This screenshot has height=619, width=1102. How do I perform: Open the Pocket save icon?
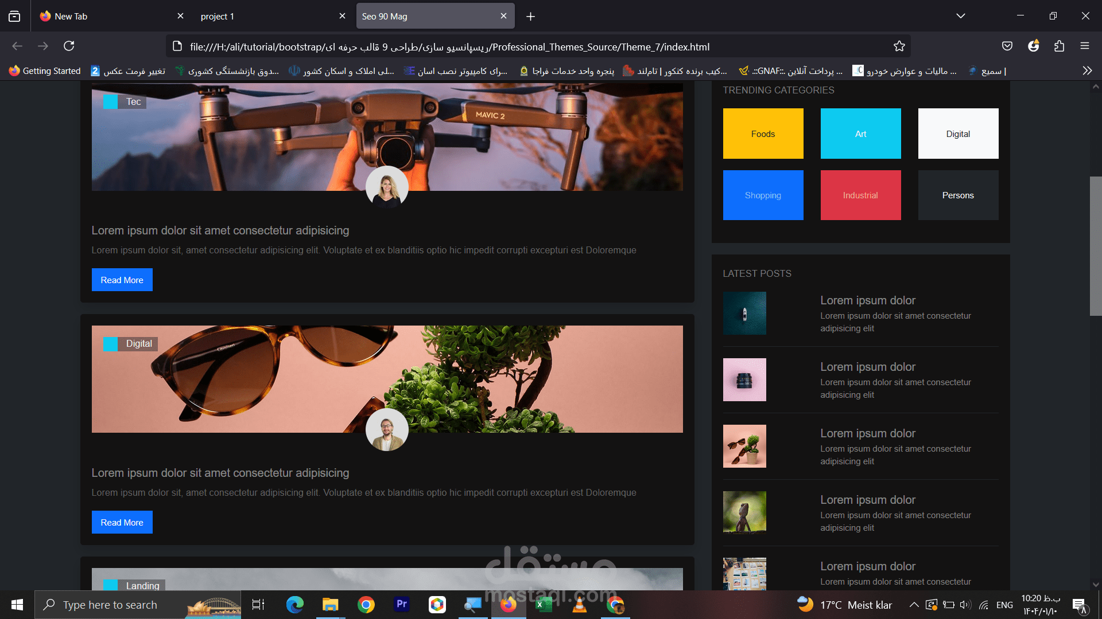tap(1007, 46)
